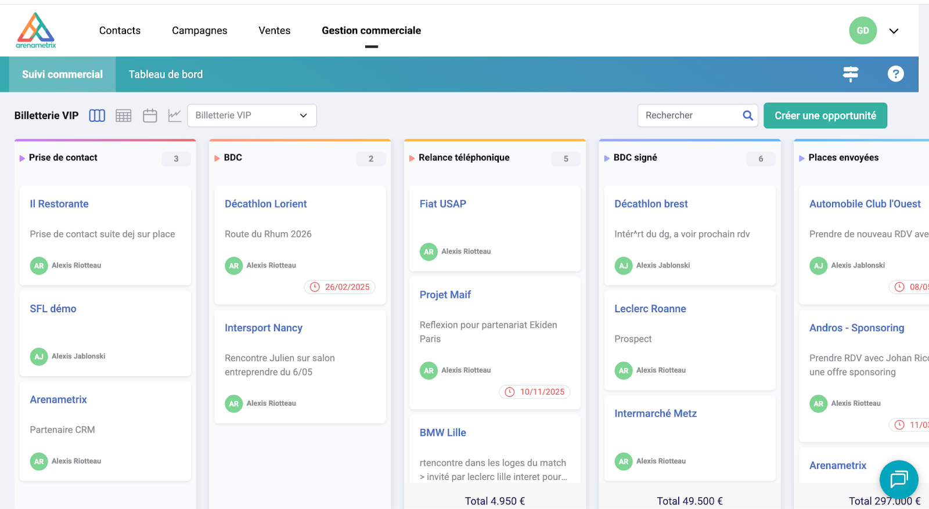Image resolution: width=929 pixels, height=509 pixels.
Task: Open the calendar view icon
Action: pos(150,115)
